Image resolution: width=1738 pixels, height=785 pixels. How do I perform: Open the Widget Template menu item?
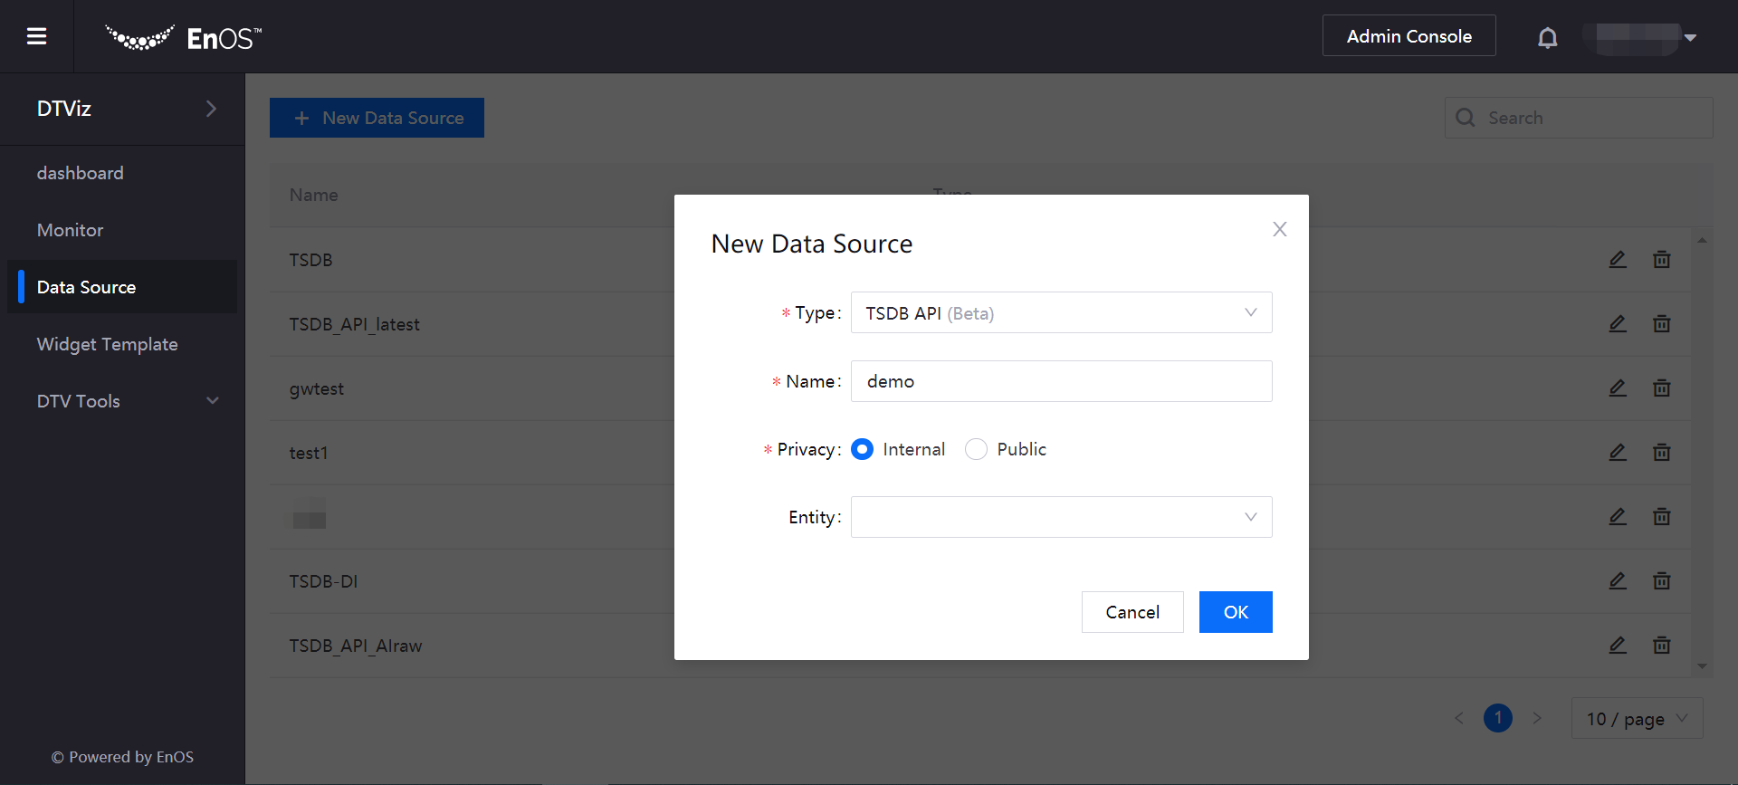coord(107,344)
